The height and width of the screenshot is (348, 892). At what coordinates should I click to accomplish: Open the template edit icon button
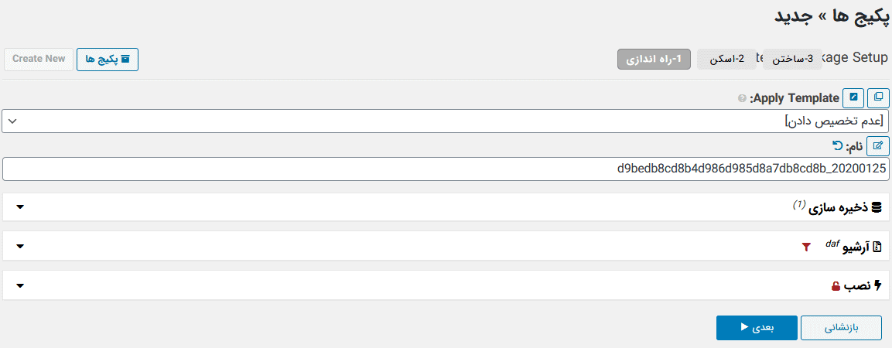[853, 97]
